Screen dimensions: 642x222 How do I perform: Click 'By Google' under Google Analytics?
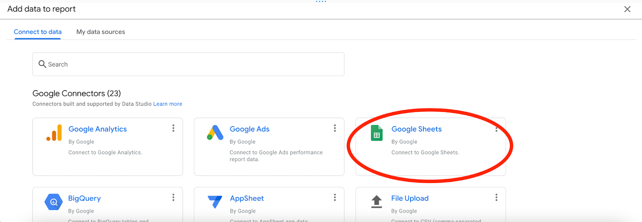click(x=81, y=142)
